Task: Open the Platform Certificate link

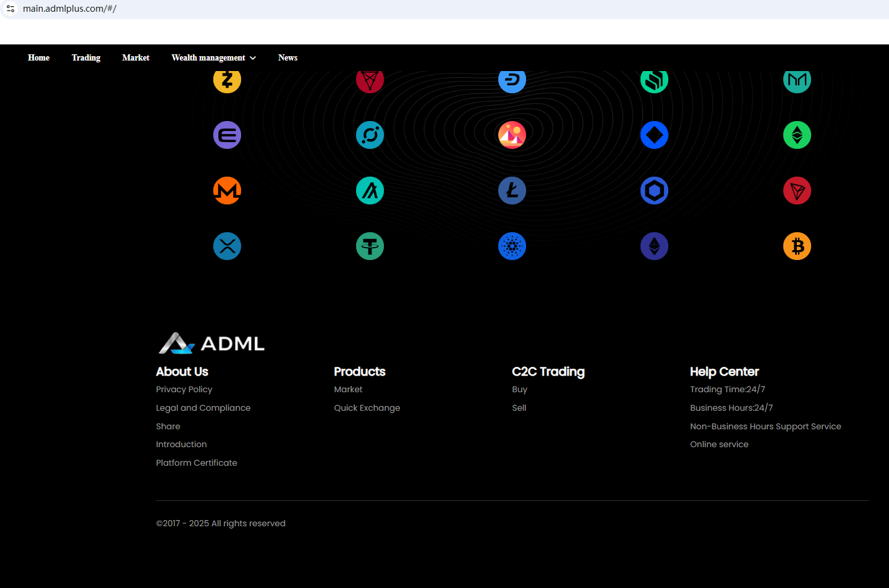Action: click(197, 463)
